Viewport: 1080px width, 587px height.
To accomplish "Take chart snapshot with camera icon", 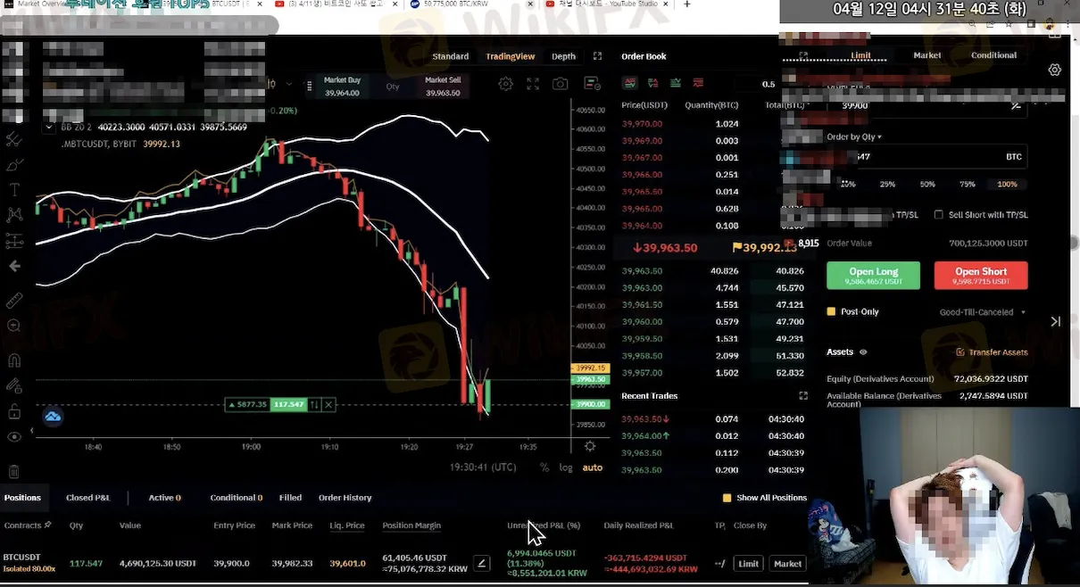I will [x=560, y=84].
